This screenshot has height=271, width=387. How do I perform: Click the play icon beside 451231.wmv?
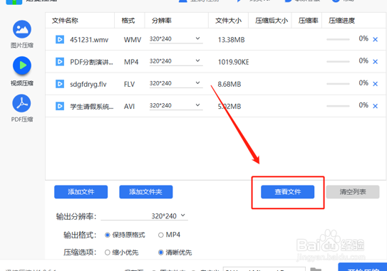pyautogui.click(x=60, y=39)
